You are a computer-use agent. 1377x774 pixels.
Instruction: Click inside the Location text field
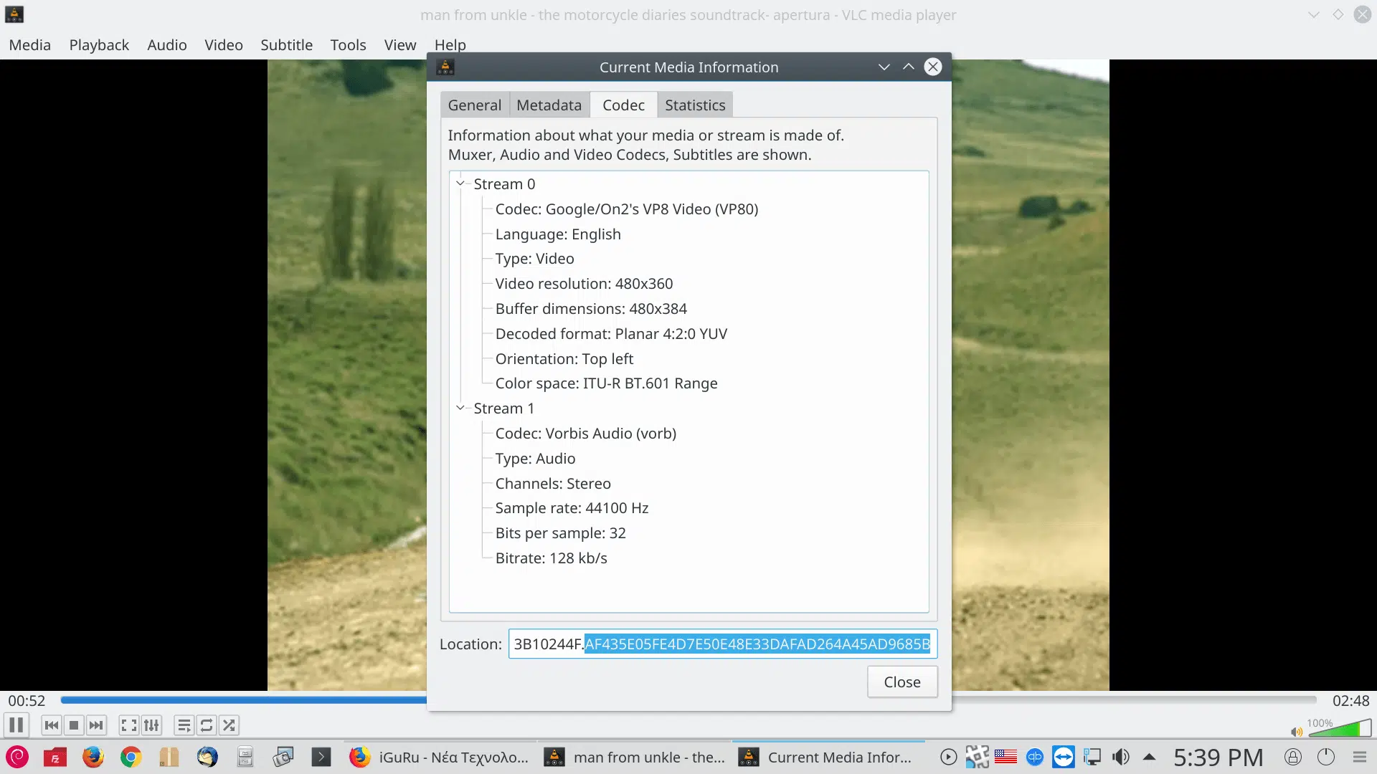click(722, 644)
